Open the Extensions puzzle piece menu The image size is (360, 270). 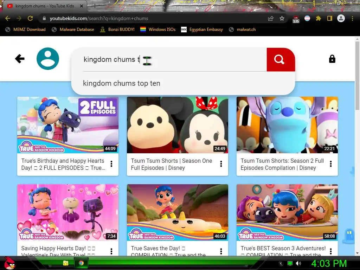coord(319,18)
